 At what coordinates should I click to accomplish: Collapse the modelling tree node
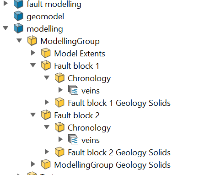tap(5, 28)
